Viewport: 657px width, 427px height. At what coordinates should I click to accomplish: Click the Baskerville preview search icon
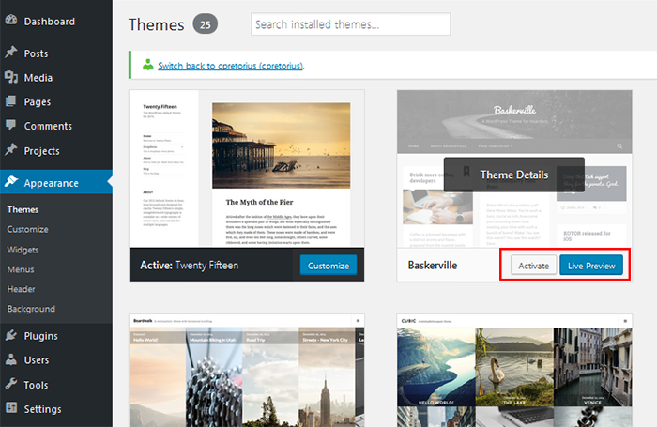(619, 146)
